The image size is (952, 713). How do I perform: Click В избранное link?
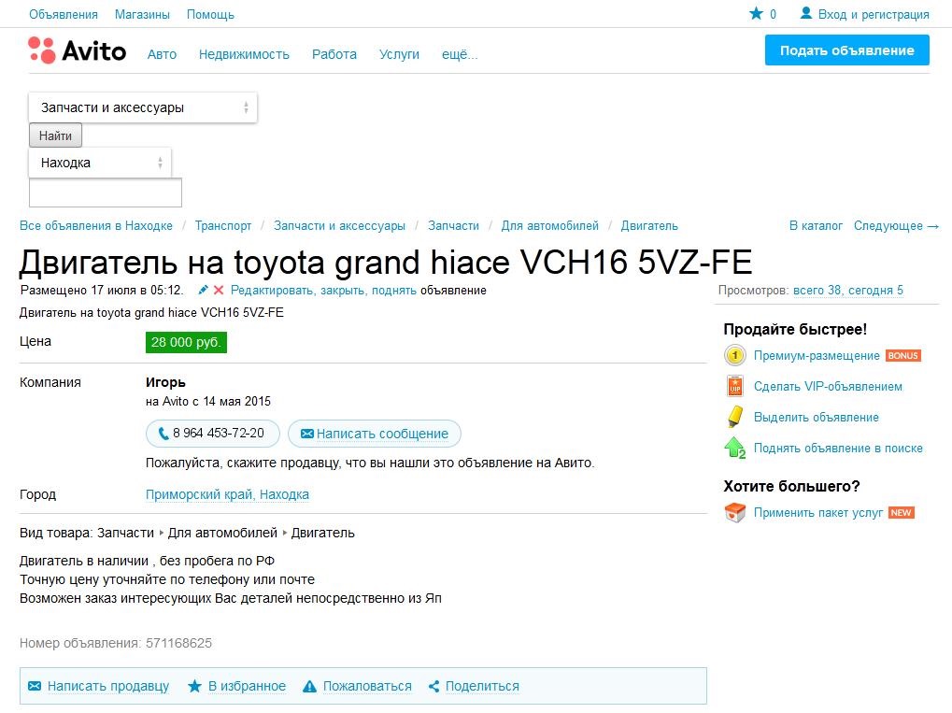[247, 686]
